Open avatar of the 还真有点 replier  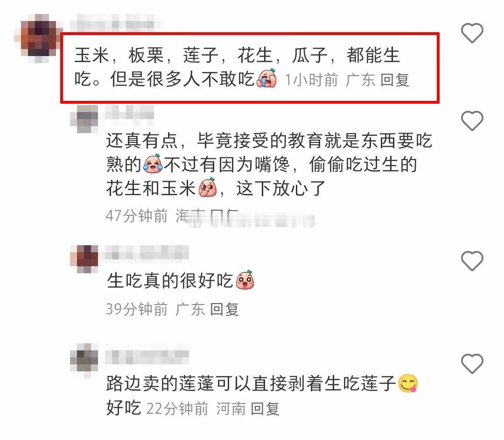(84, 119)
